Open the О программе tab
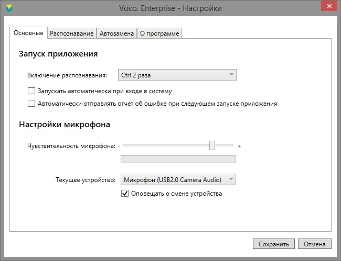The width and height of the screenshot is (341, 261). (159, 33)
